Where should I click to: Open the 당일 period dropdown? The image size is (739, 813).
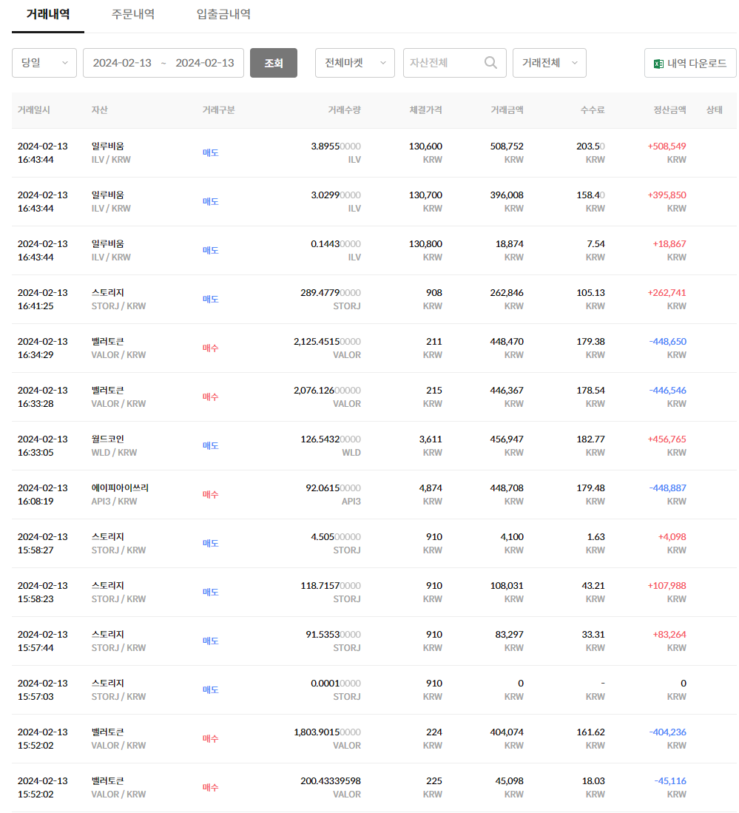pos(44,63)
